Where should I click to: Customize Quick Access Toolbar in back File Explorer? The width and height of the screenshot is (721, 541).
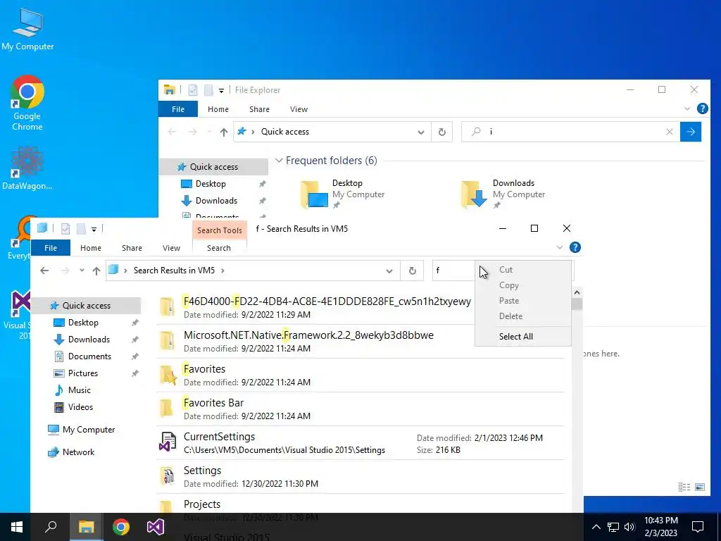tap(221, 91)
